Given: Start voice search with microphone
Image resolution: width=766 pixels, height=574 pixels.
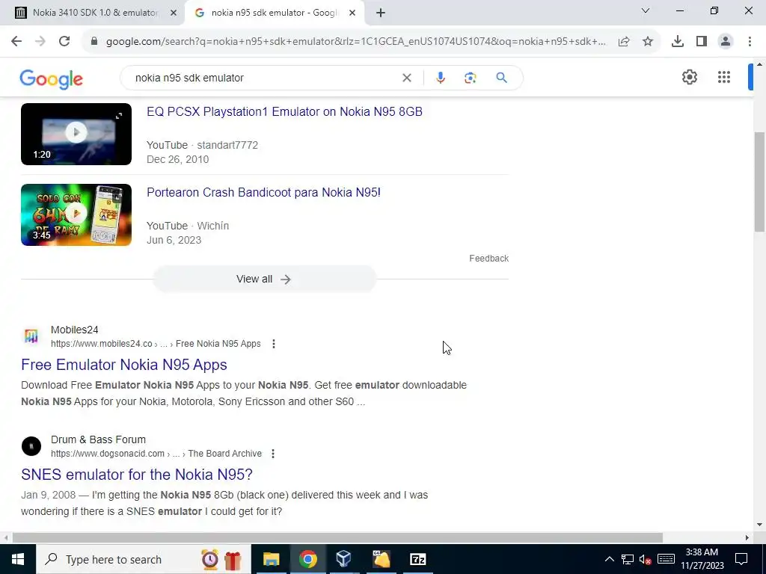Looking at the screenshot, I should pos(440,78).
